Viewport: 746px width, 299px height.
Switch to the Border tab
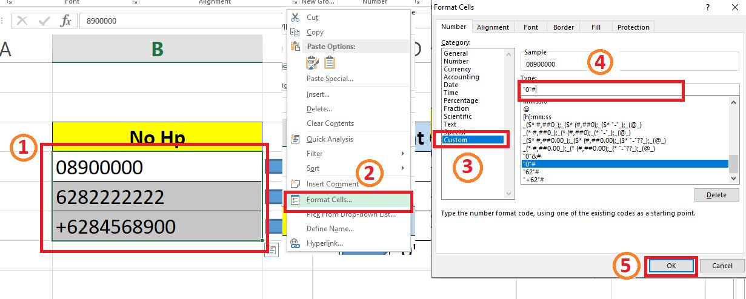point(564,27)
